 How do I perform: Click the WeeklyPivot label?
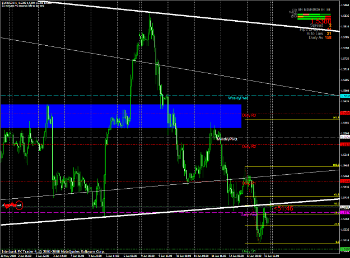coord(238,98)
